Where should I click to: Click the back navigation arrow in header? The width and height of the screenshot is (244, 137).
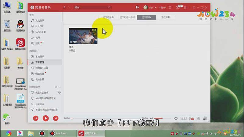64,7
